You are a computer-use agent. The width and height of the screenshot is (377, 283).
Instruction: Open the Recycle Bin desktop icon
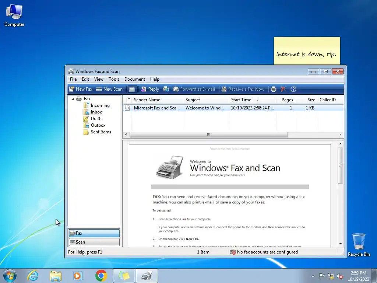point(359,245)
